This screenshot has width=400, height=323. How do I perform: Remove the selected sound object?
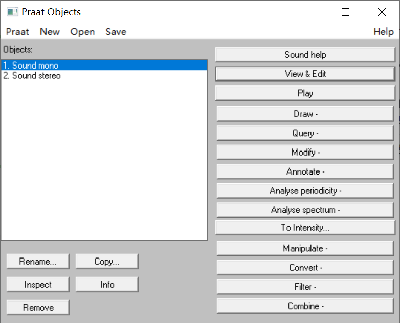click(38, 308)
